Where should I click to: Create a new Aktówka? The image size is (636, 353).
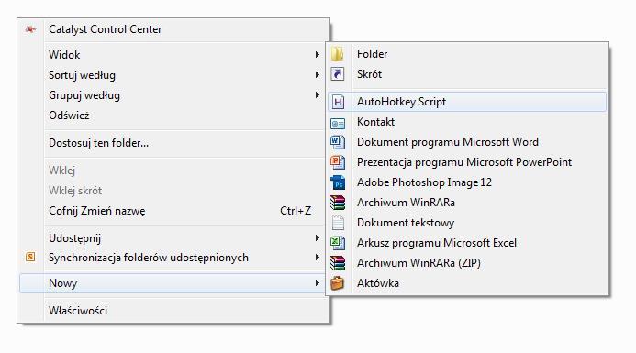pyautogui.click(x=467, y=283)
